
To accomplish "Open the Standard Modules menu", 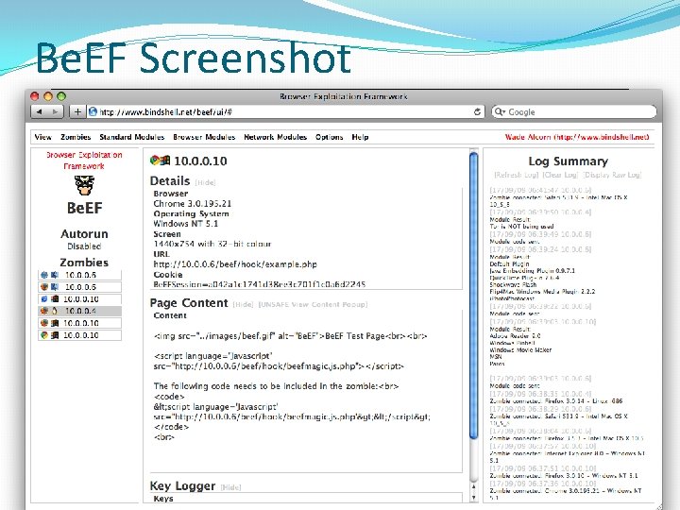I will tap(132, 137).
